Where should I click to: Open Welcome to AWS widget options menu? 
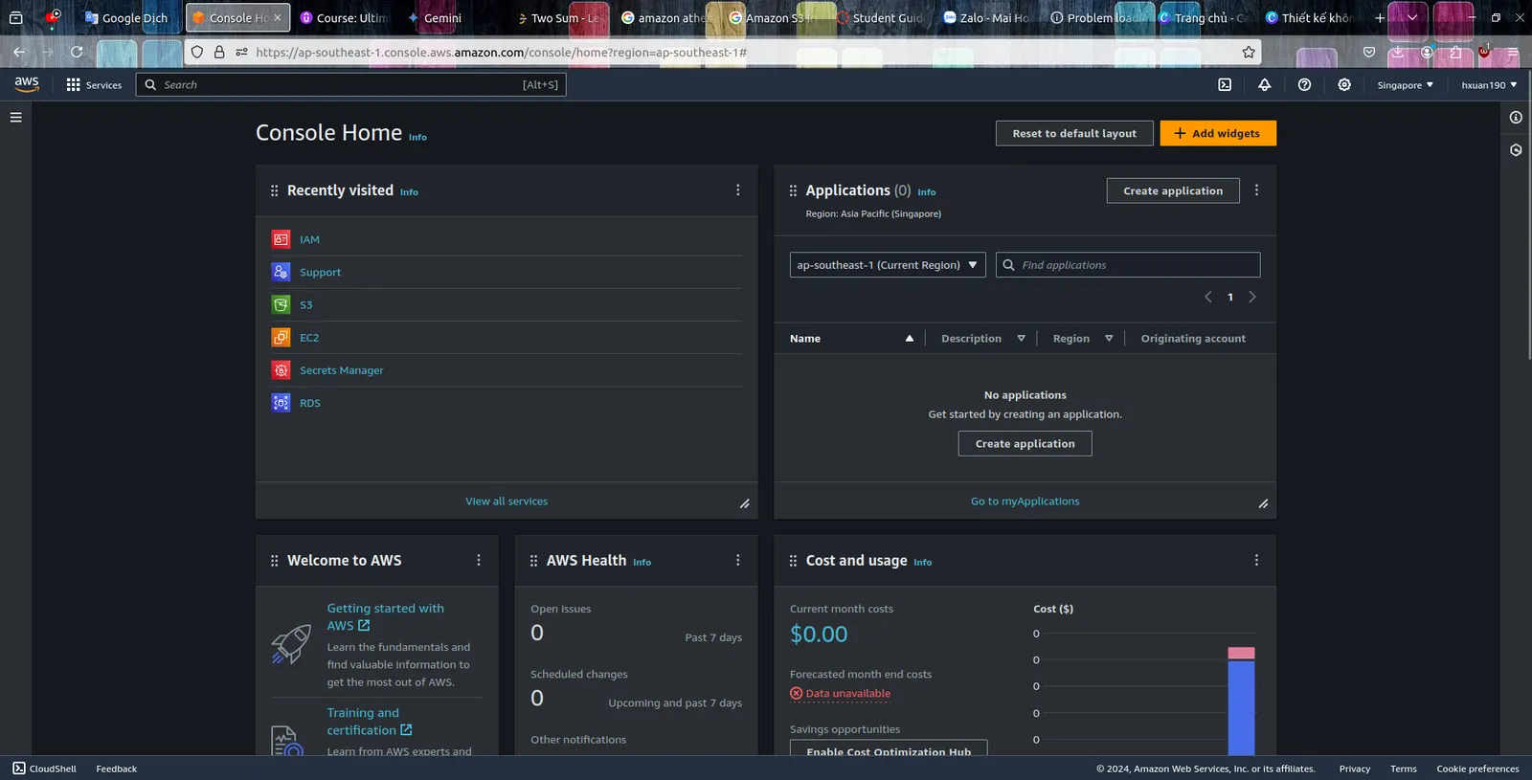pyautogui.click(x=479, y=561)
